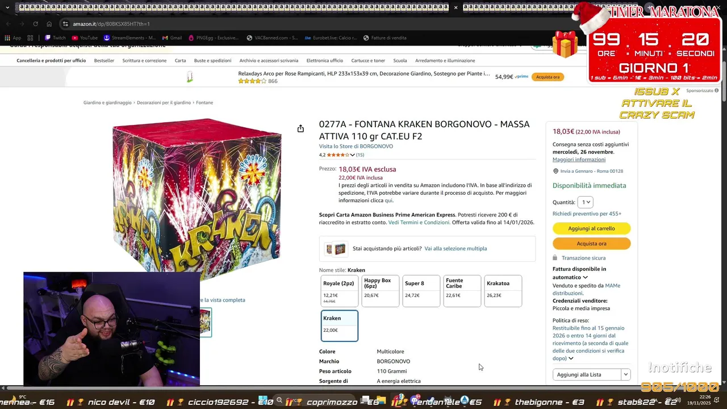Open Cartucce e toner category
Viewport: 727px width, 409px height.
click(368, 61)
